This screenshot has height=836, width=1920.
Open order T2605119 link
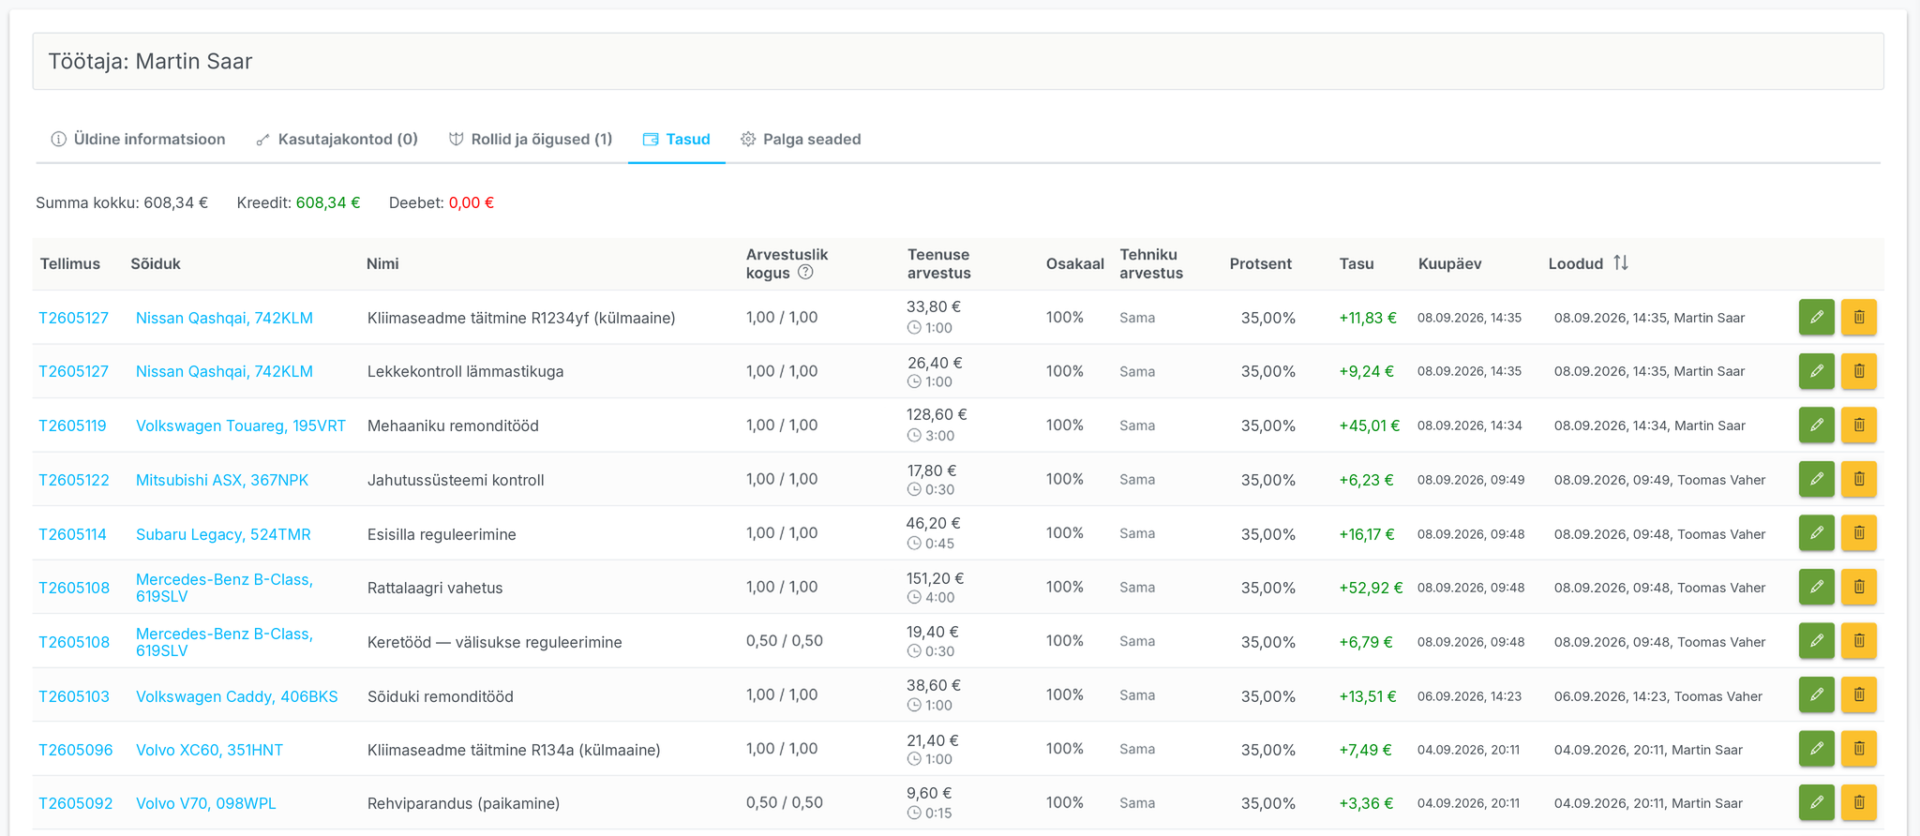pyautogui.click(x=72, y=425)
